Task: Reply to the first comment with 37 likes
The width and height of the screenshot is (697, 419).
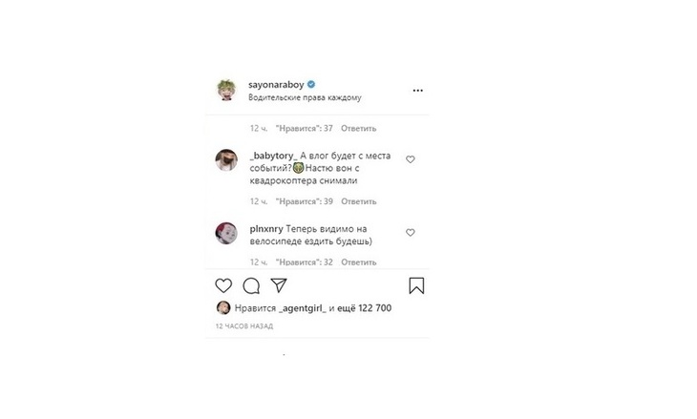Action: [358, 128]
